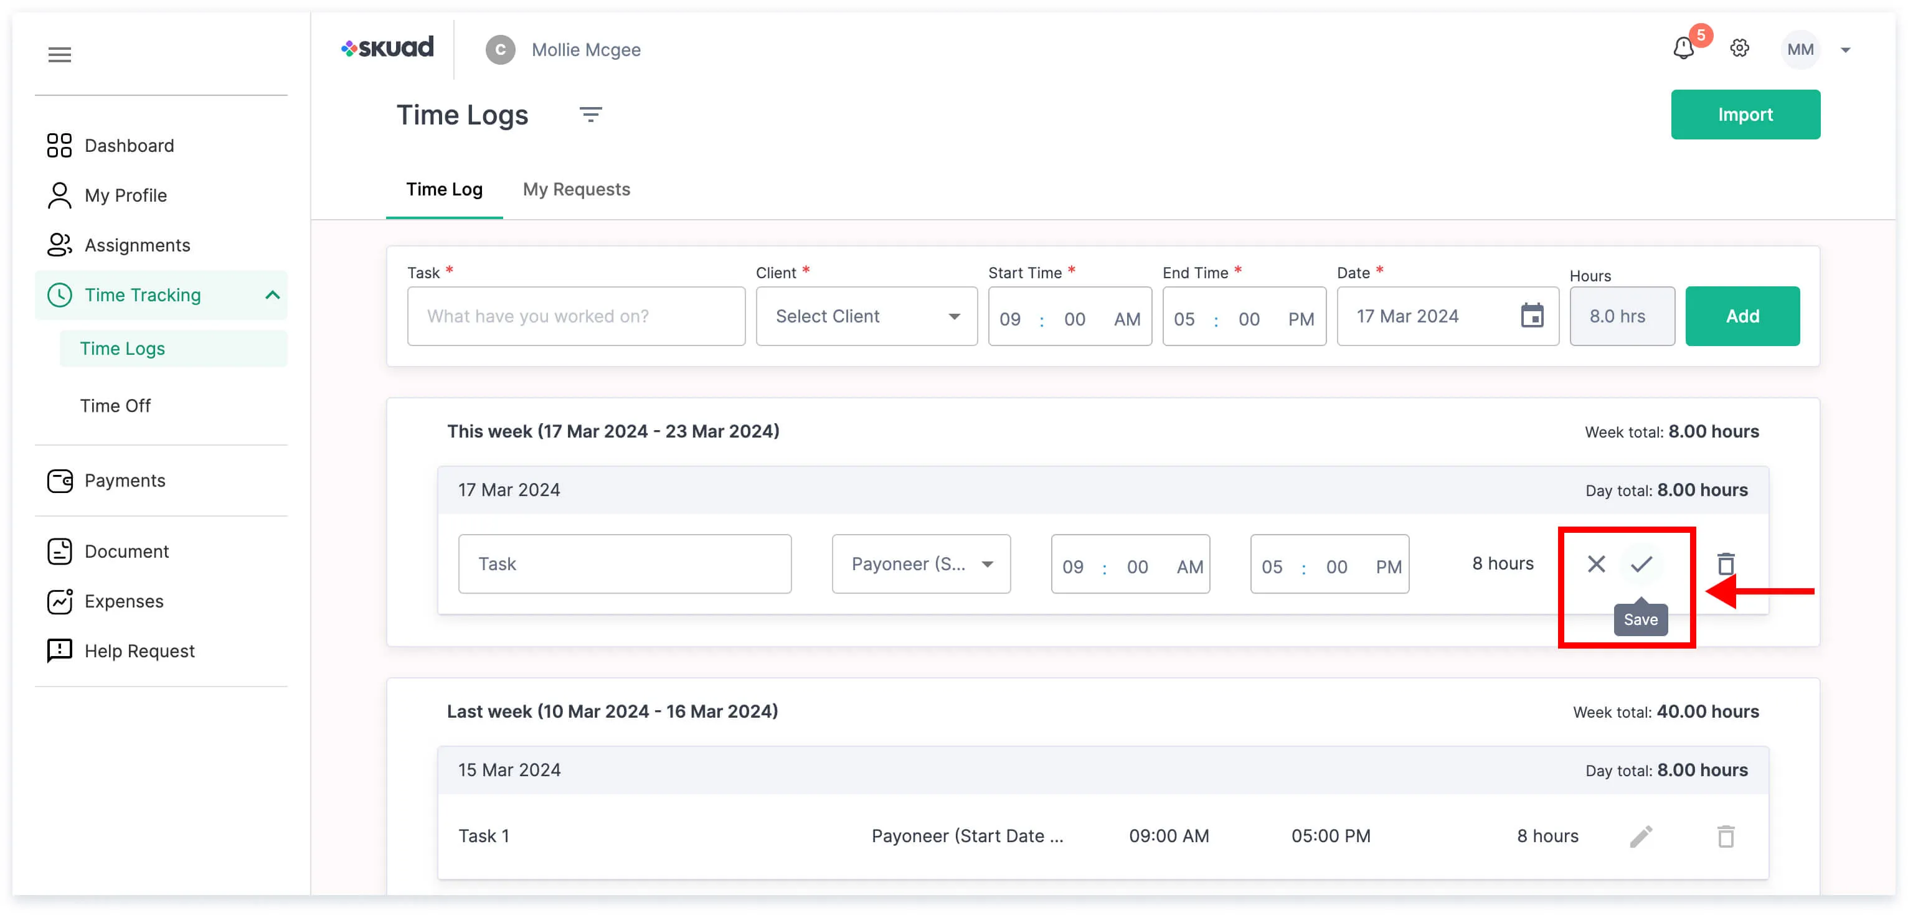Image resolution: width=1908 pixels, height=915 pixels.
Task: Open Assignments in the sidebar
Action: pyautogui.click(x=161, y=245)
